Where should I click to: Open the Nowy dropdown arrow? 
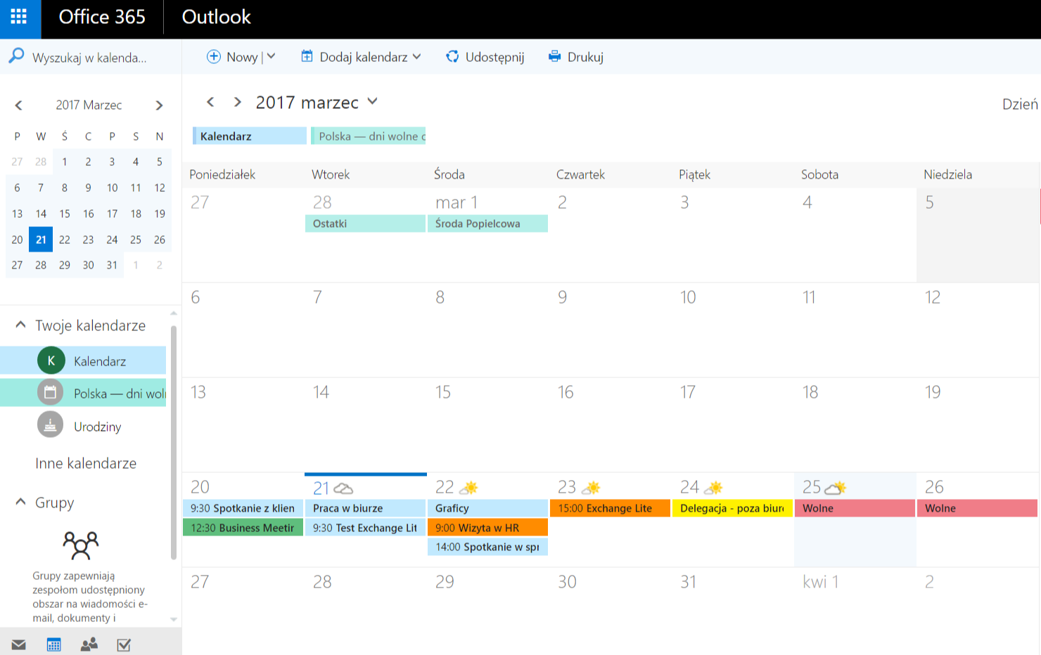coord(272,57)
